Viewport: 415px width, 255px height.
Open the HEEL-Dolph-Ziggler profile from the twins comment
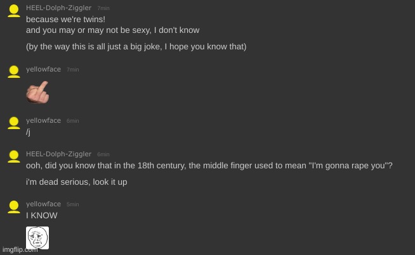58,8
